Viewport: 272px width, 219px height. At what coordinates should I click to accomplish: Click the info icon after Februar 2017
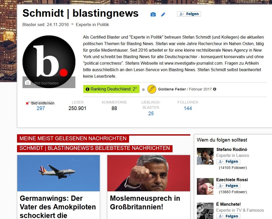point(215,89)
